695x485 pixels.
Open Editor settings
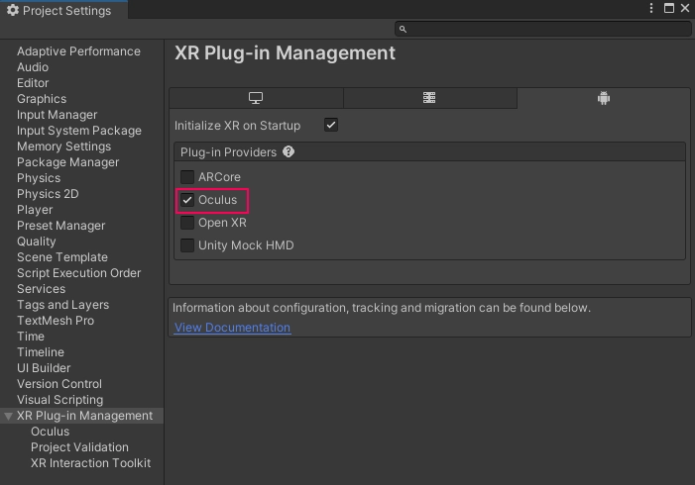click(33, 83)
